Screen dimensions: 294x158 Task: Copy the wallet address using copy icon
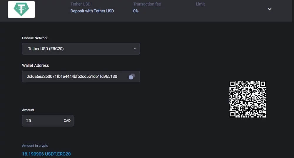pyautogui.click(x=132, y=77)
